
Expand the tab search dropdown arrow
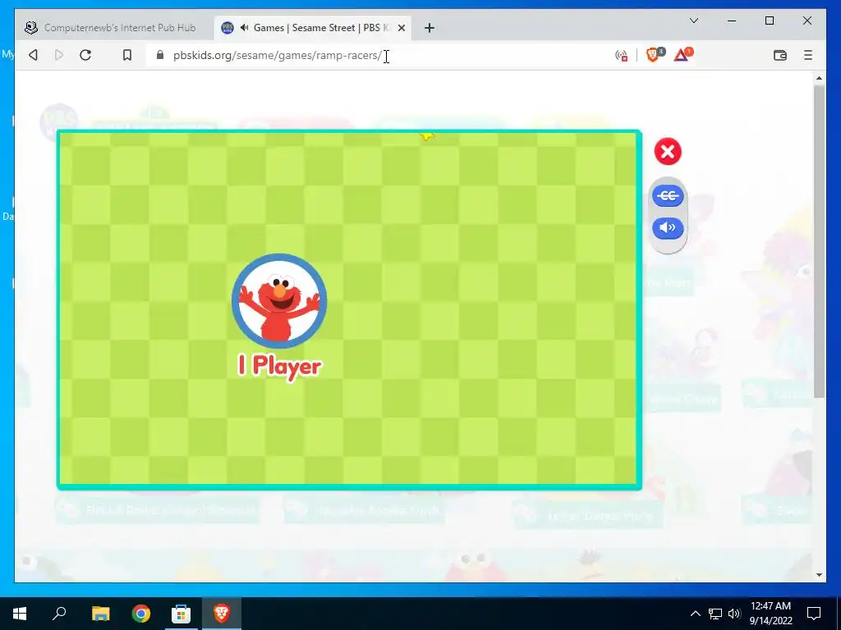pyautogui.click(x=693, y=21)
